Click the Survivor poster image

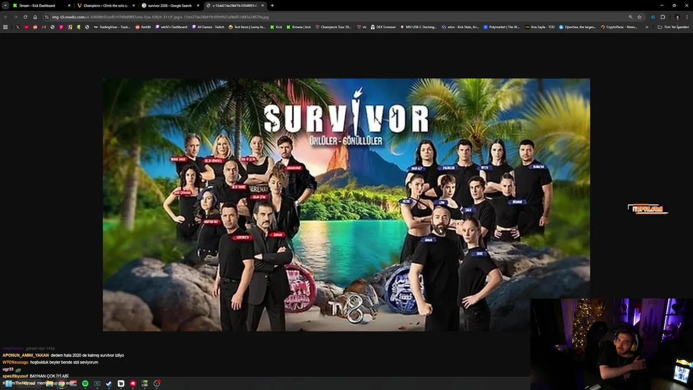(x=346, y=205)
